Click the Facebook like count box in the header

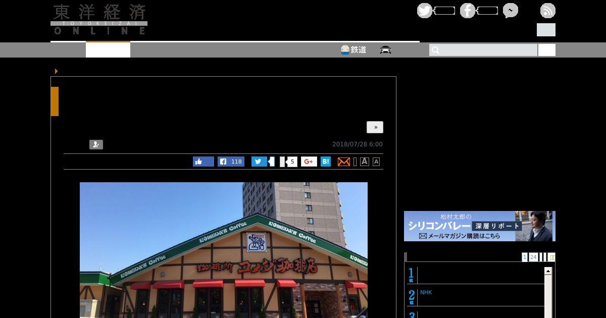pyautogui.click(x=488, y=11)
